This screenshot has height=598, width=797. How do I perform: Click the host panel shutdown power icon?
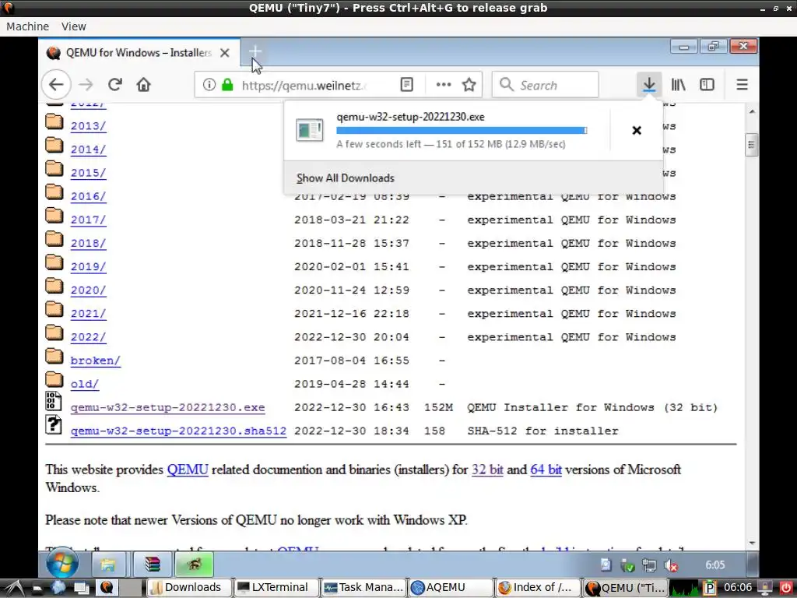pyautogui.click(x=785, y=588)
